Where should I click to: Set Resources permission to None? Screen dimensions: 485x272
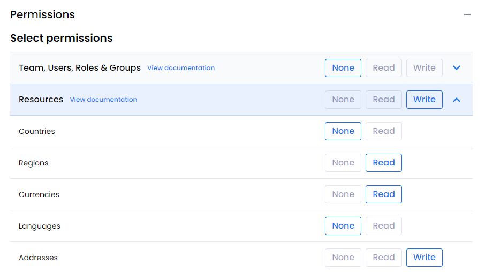coord(343,100)
